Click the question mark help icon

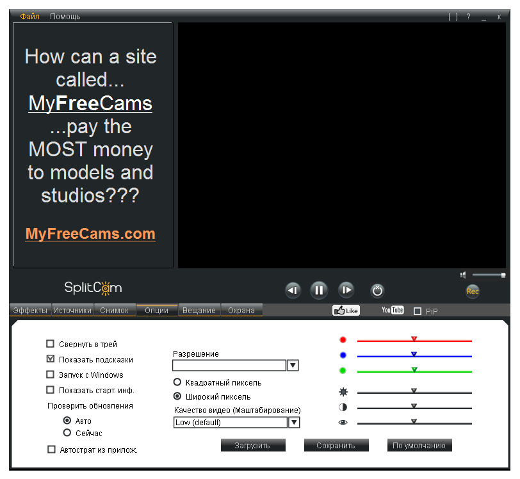(x=468, y=17)
